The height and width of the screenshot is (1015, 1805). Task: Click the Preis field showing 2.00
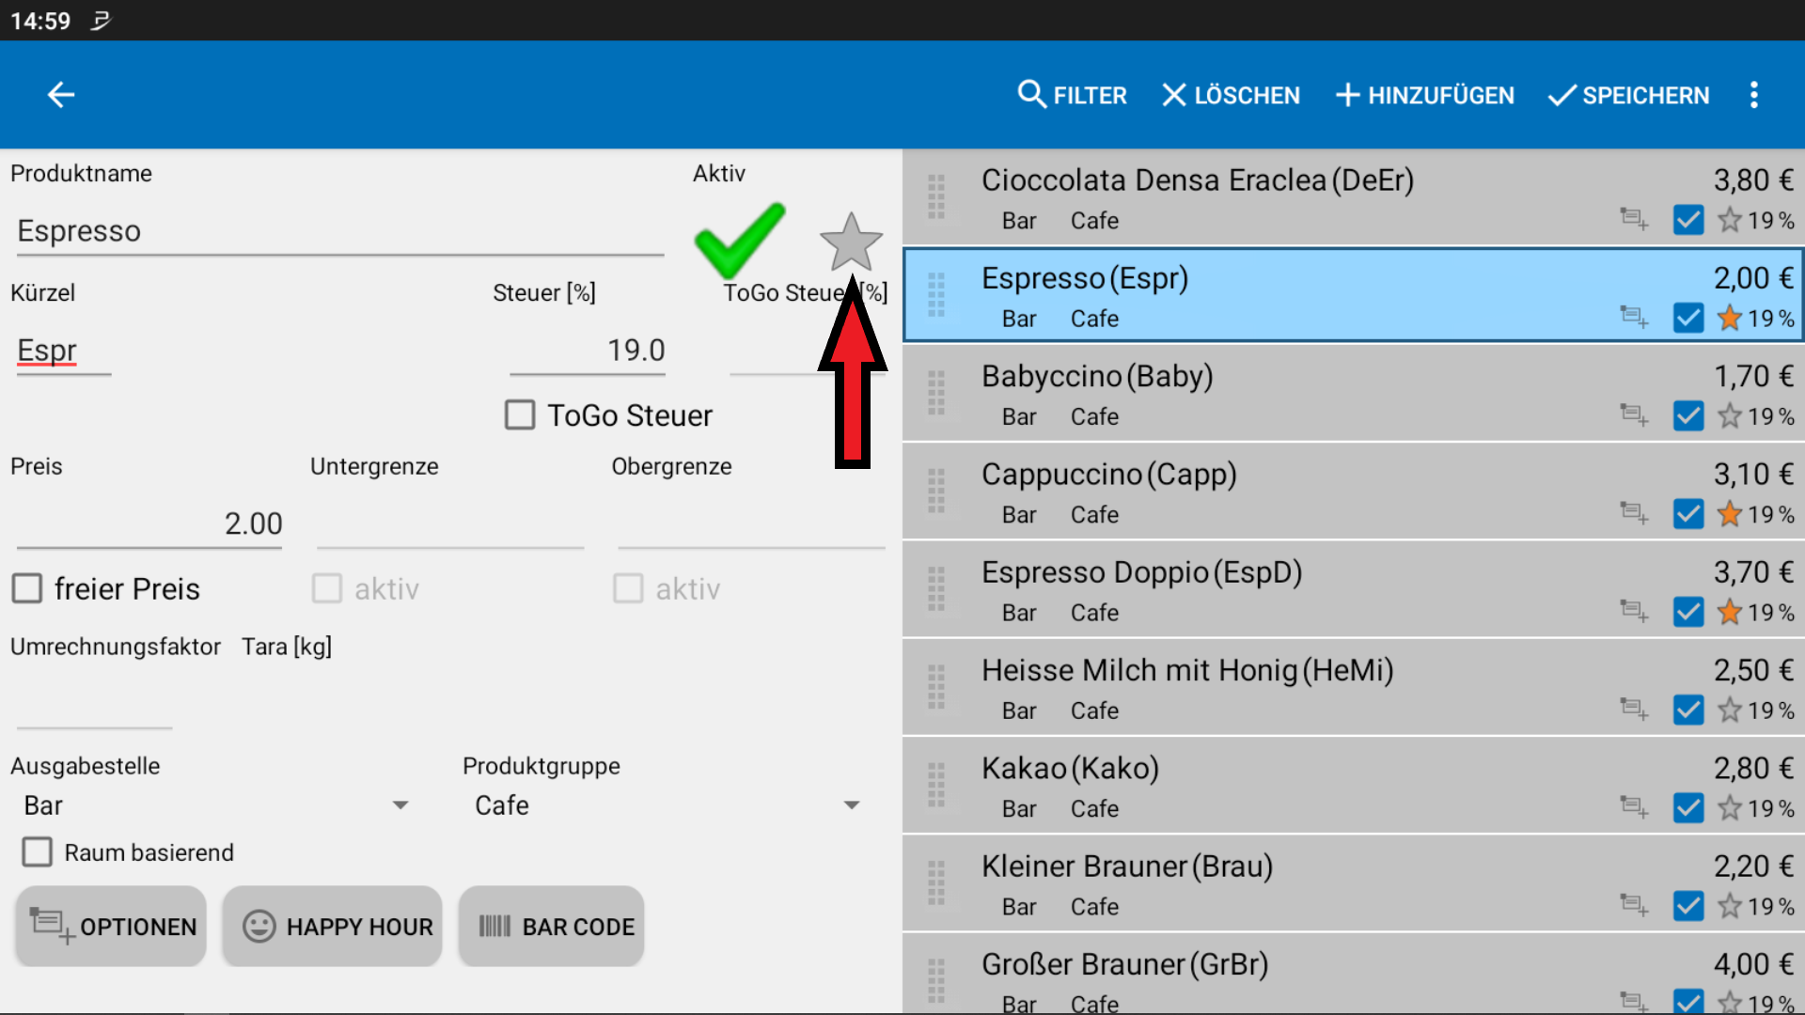[x=150, y=523]
